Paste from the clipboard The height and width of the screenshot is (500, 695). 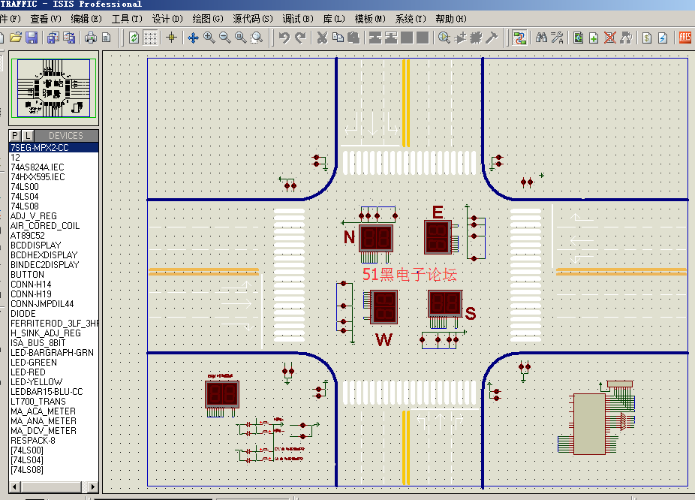pos(354,38)
